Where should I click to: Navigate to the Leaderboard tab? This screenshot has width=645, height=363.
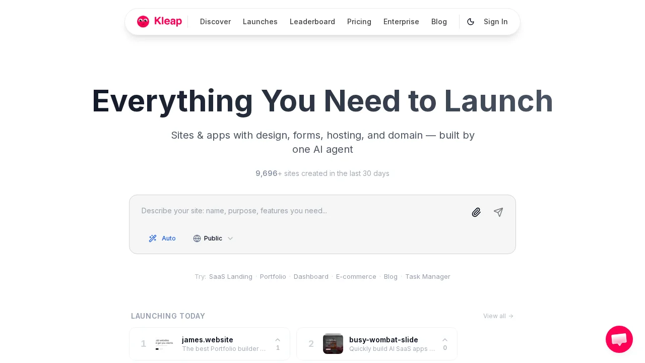[312, 22]
